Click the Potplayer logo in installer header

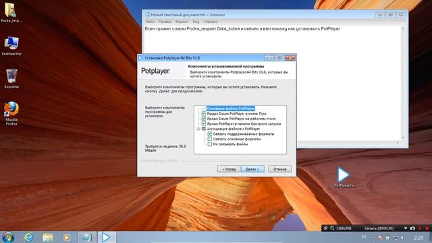[155, 71]
